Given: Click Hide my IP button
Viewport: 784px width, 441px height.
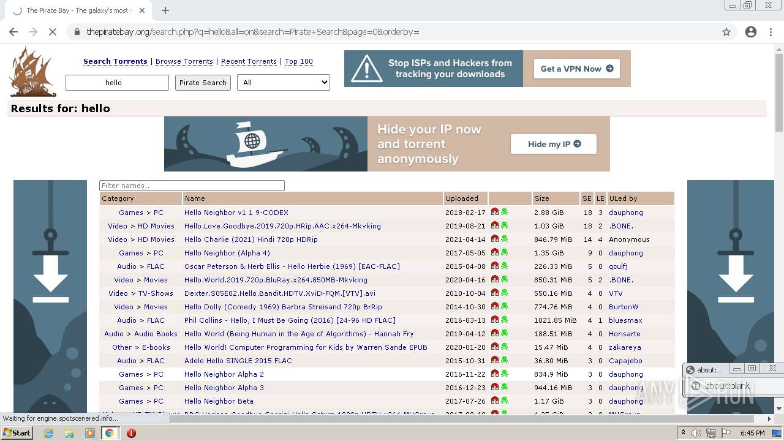Looking at the screenshot, I should pos(554,144).
